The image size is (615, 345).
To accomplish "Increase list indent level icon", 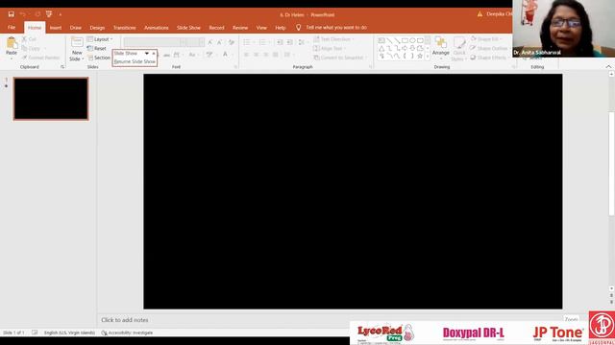I will [x=290, y=42].
